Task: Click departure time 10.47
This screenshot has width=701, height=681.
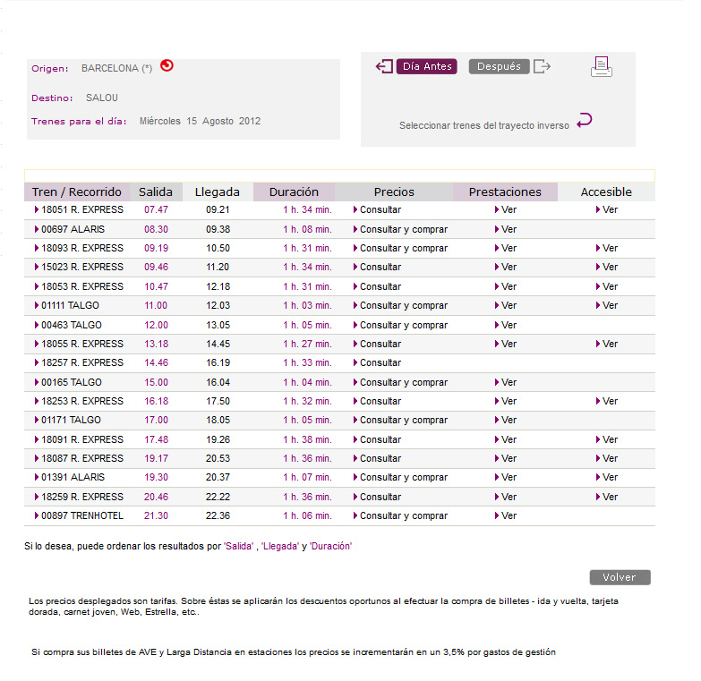Action: 156,286
